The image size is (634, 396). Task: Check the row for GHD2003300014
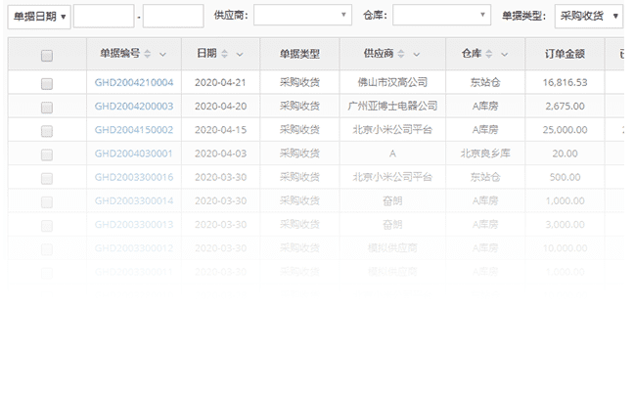tap(47, 201)
